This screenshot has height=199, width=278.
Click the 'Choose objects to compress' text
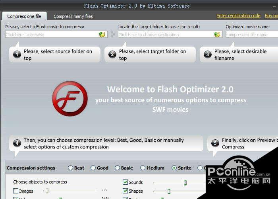[x=40, y=182]
